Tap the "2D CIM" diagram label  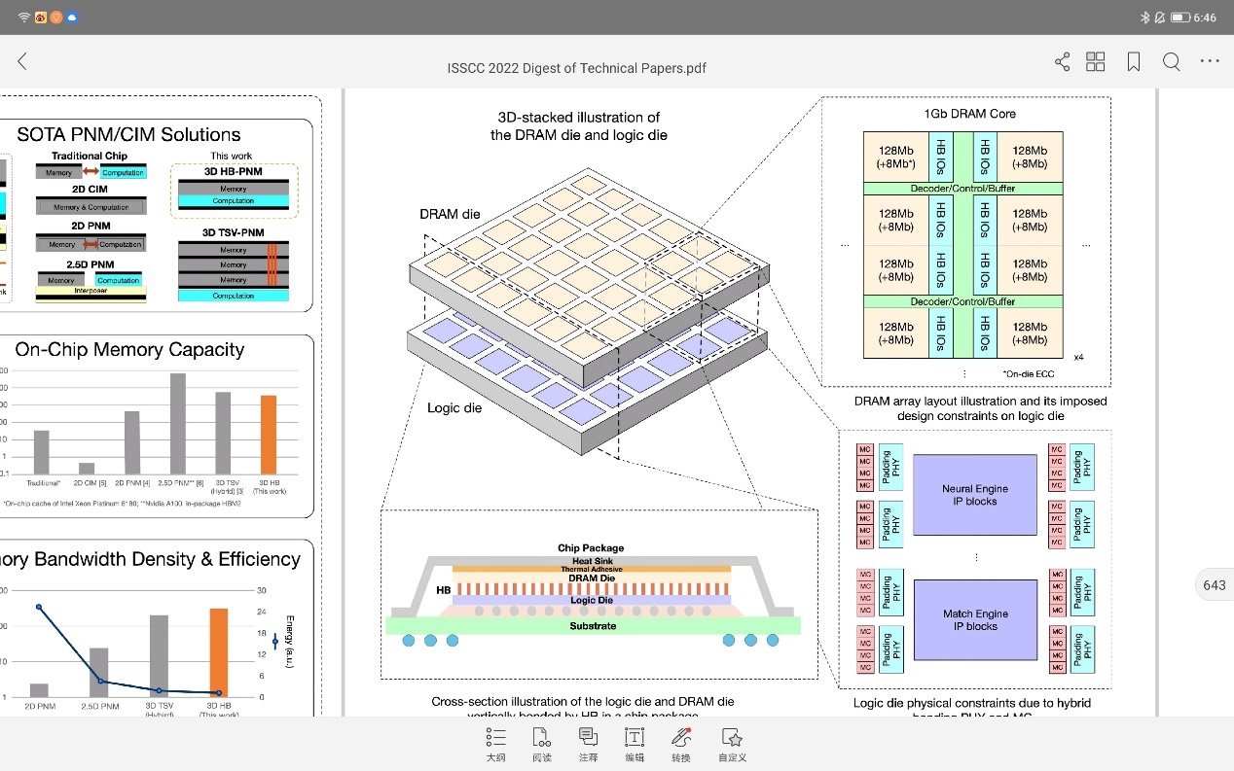tap(90, 190)
